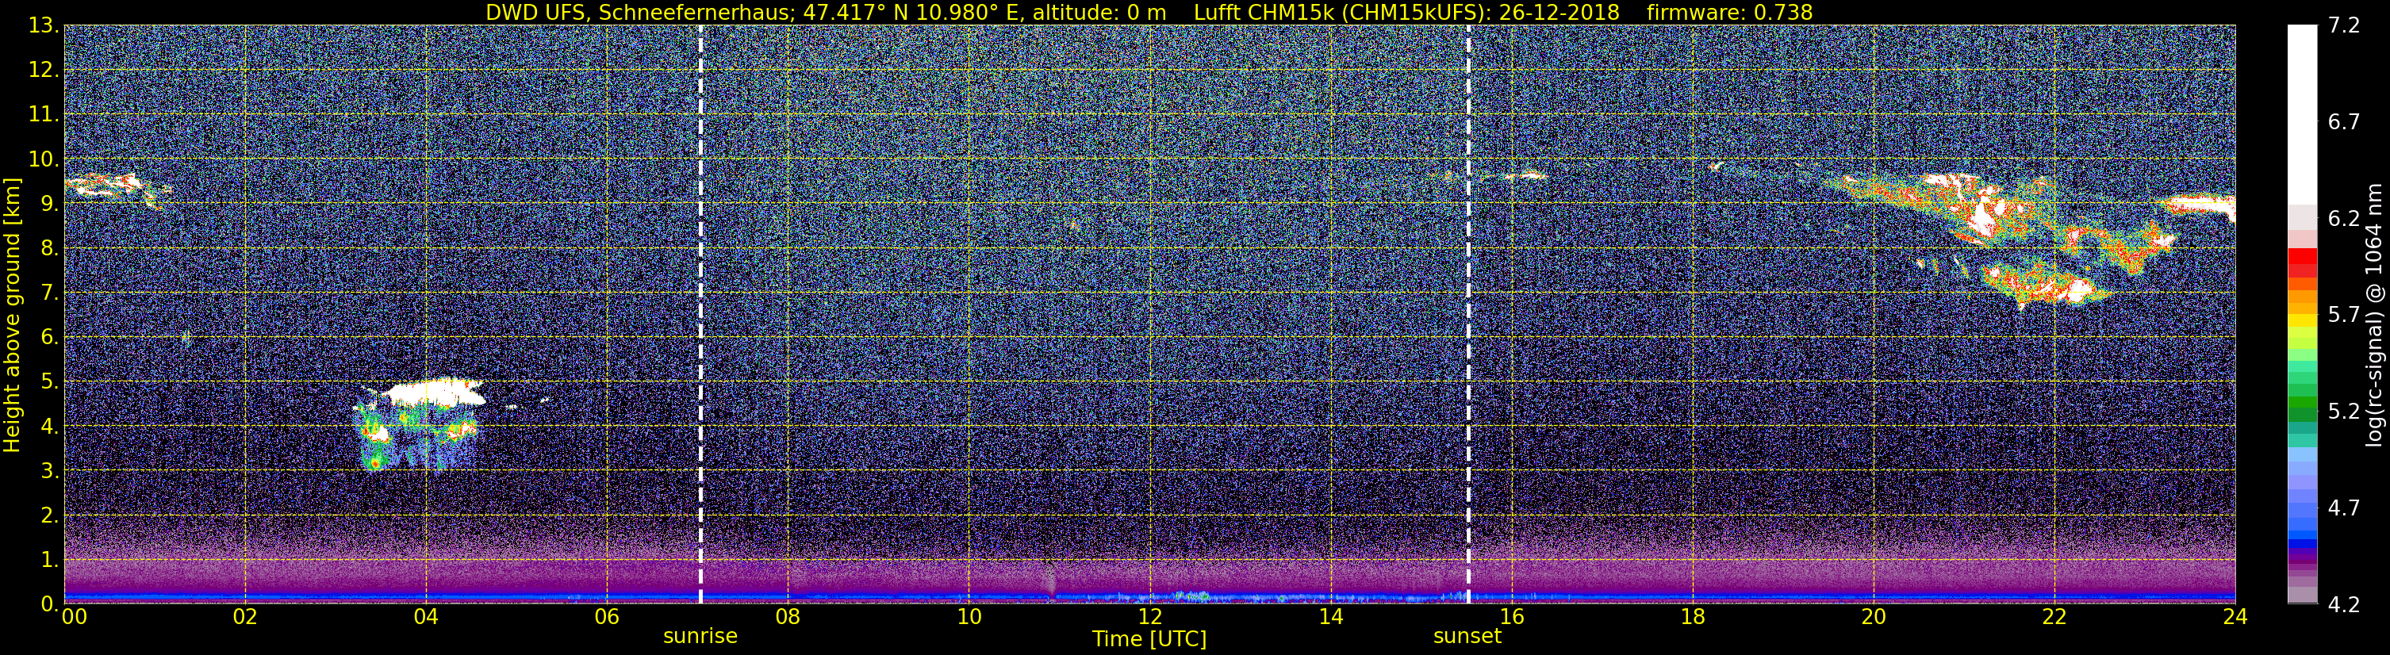Click the 'sunset' label below the axis
Screen dimensions: 2390x655
(x=1467, y=637)
